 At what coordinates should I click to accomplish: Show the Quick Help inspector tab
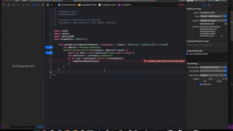[209, 5]
